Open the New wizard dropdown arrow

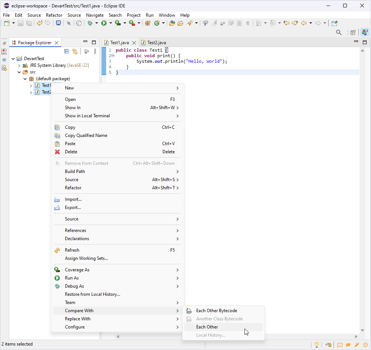point(13,23)
